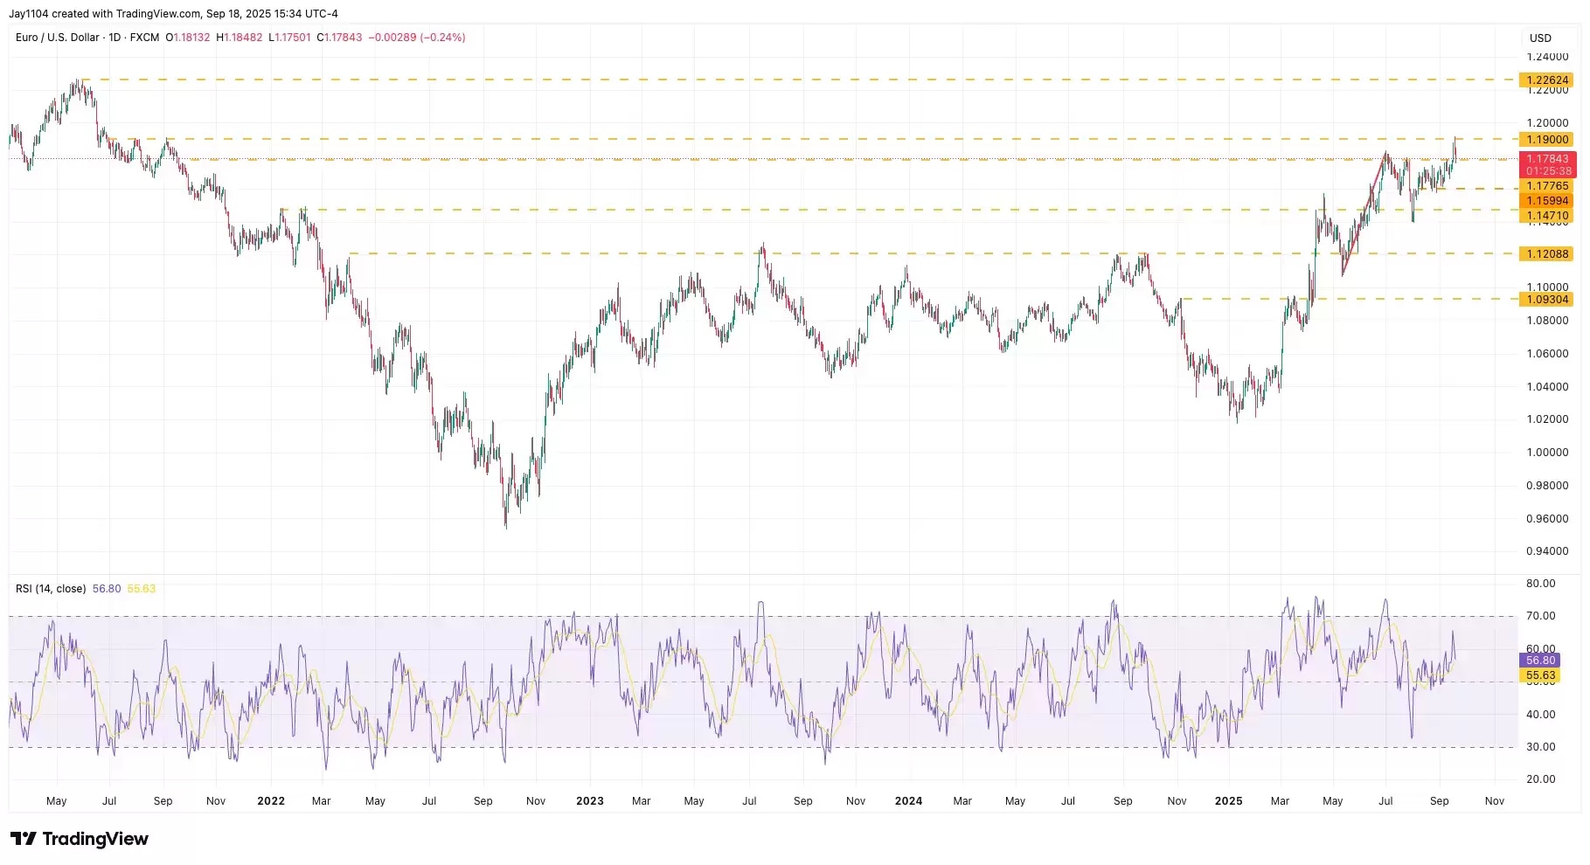
Task: Click the RSI (14, close) indicator title
Action: point(51,589)
